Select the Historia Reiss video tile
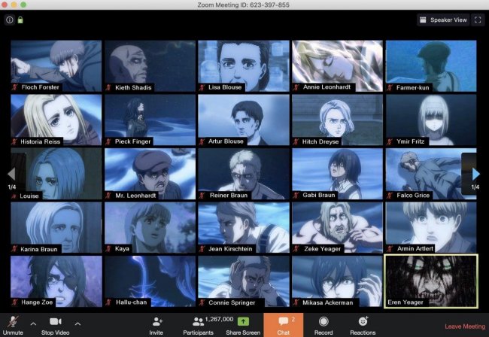This screenshot has height=337, width=489. click(x=56, y=119)
